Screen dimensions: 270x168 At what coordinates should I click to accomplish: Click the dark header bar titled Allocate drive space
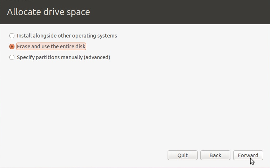point(135,12)
